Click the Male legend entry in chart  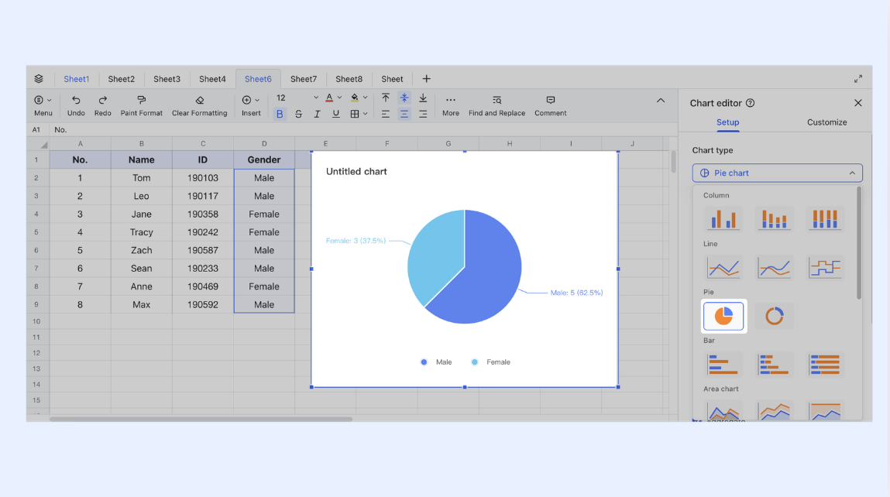click(437, 362)
